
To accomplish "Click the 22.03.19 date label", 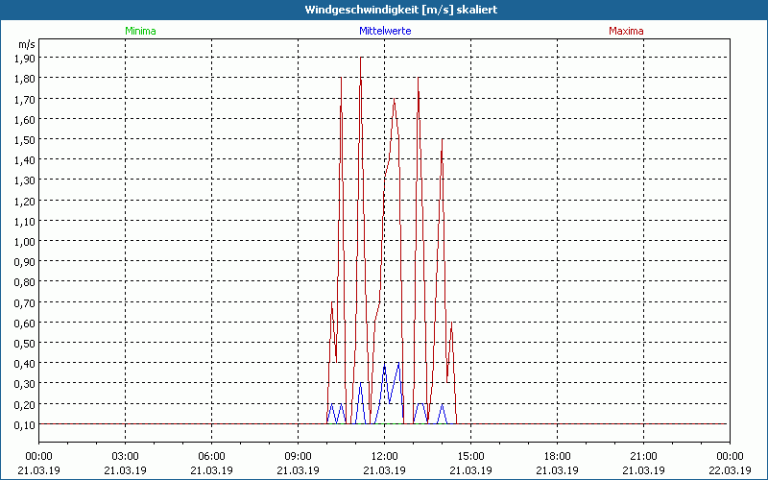I will point(730,469).
